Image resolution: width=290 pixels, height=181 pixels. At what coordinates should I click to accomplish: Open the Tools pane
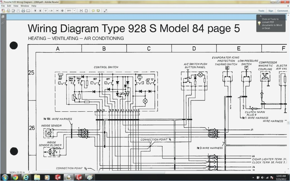click(x=261, y=11)
